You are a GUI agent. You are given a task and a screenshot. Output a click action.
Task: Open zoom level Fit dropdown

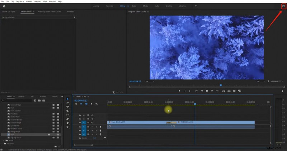pos(150,81)
